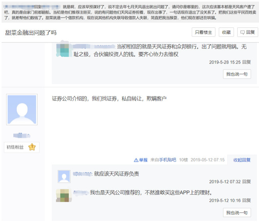The width and height of the screenshot is (259, 224).
Task: Click 回复 link next to 2019-5-12 07:32
Action: pyautogui.click(x=247, y=182)
